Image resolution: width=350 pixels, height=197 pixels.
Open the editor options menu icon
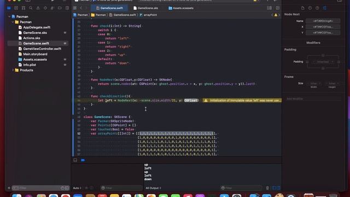pos(270,8)
